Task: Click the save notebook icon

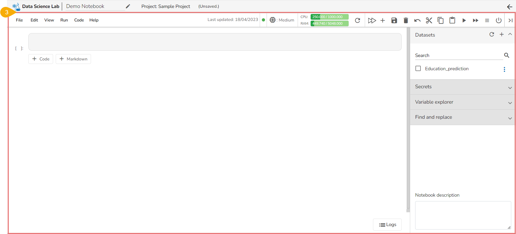Action: [394, 20]
